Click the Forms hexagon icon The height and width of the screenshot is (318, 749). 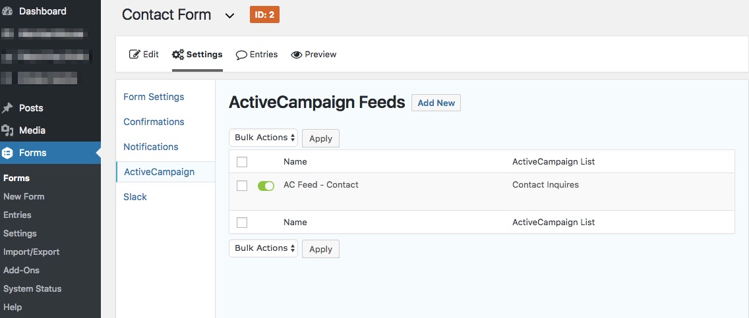(x=7, y=153)
